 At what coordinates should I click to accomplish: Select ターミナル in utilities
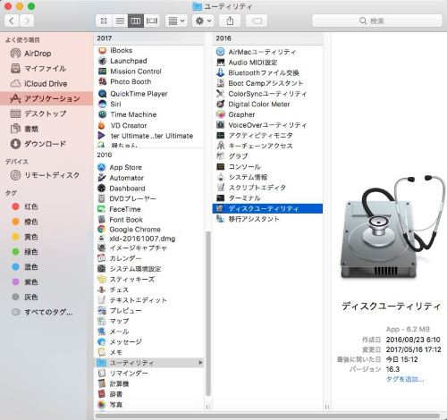267,198
